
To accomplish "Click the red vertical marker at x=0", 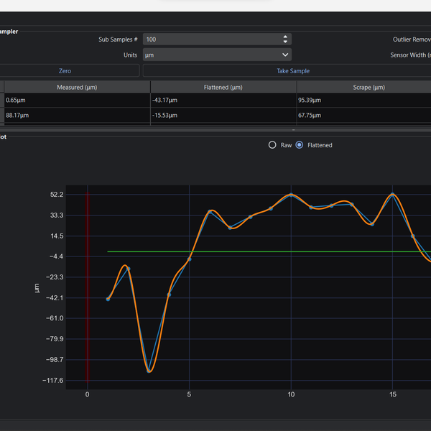I will (88, 287).
